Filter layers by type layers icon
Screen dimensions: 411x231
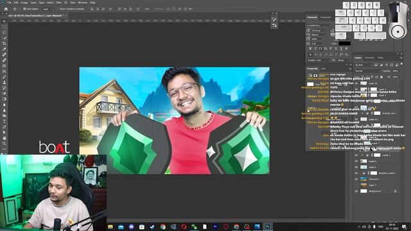point(387,65)
